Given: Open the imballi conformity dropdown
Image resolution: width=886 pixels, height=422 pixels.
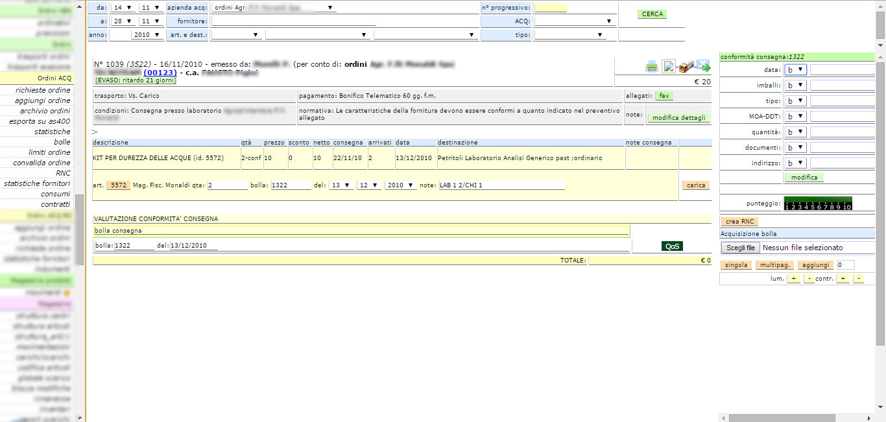Looking at the screenshot, I should pyautogui.click(x=795, y=86).
